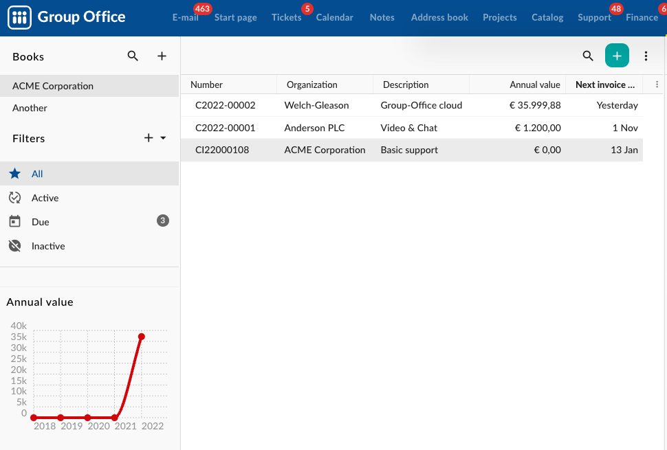Image resolution: width=667 pixels, height=450 pixels.
Task: Create new contract with green plus button
Action: 617,56
